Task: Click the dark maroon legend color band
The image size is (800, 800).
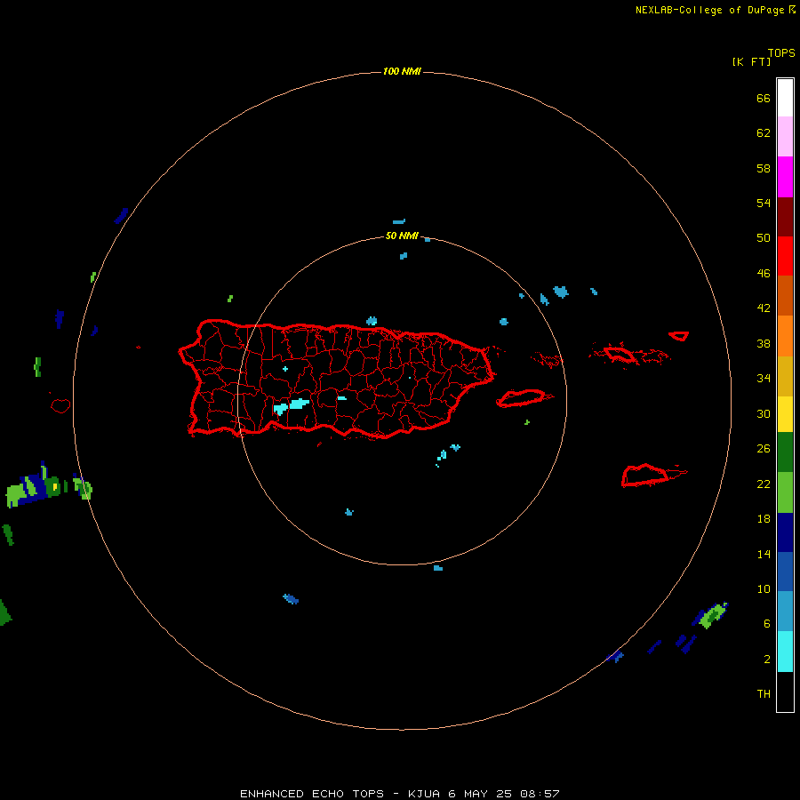Action: point(785,217)
